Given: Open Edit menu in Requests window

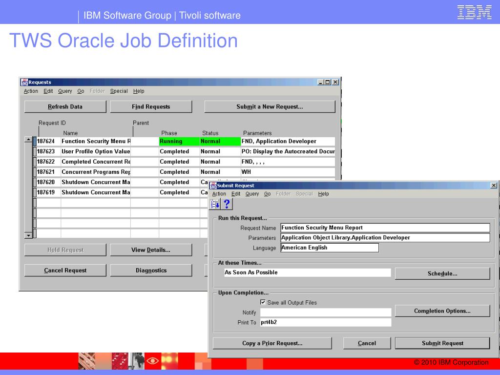Looking at the screenshot, I should click(48, 91).
